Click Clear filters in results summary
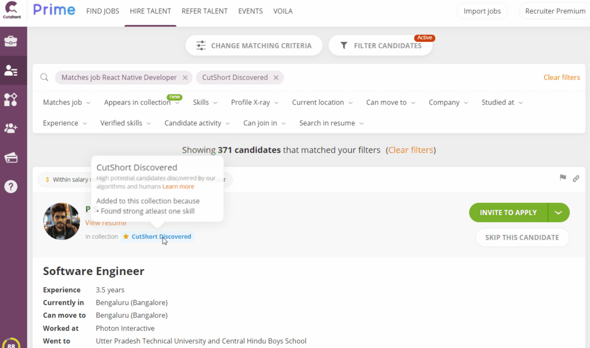590x348 pixels. pos(411,150)
